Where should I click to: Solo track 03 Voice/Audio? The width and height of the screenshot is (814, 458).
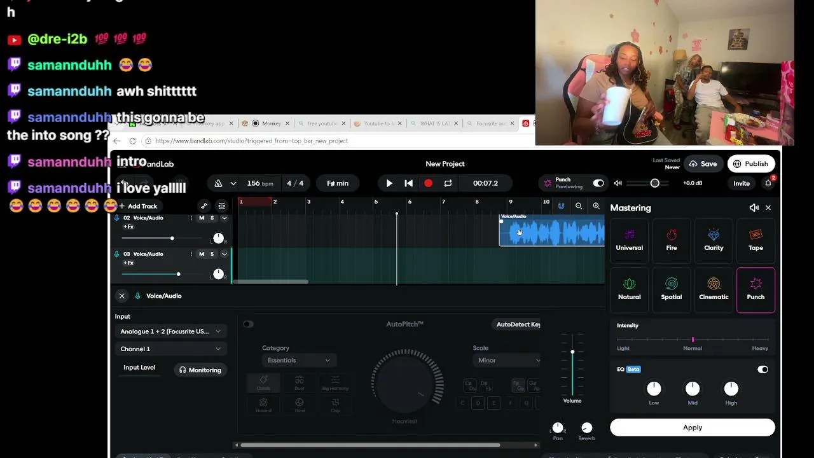212,254
